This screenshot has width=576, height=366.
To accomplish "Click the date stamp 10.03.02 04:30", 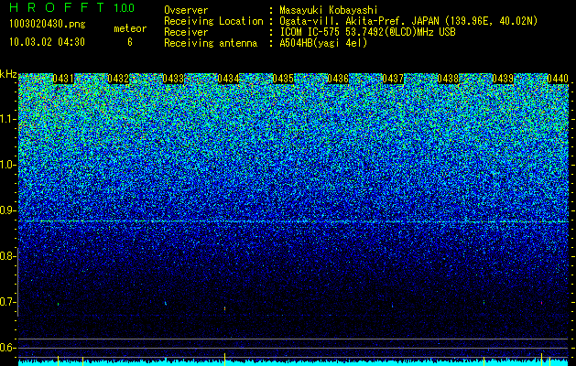I will coord(47,42).
